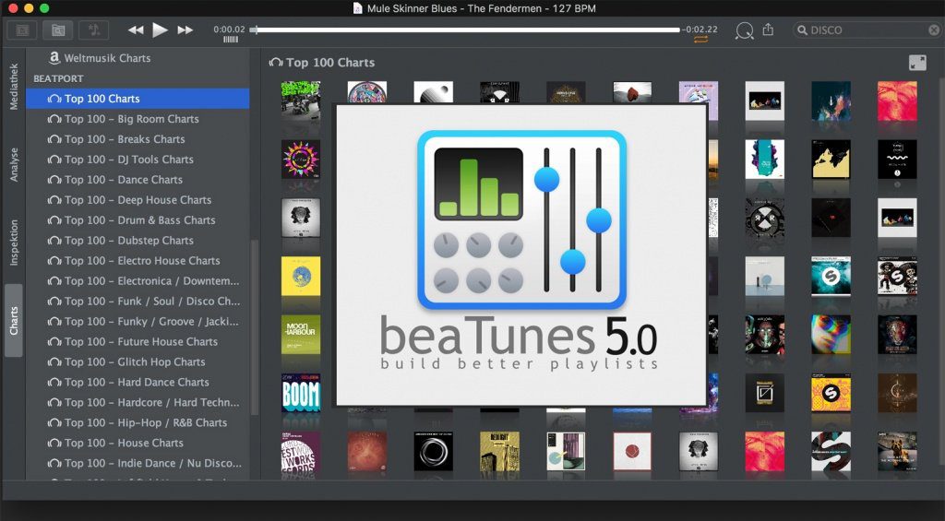Open the Weltmusik Charts entry
The width and height of the screenshot is (945, 521).
(x=107, y=58)
